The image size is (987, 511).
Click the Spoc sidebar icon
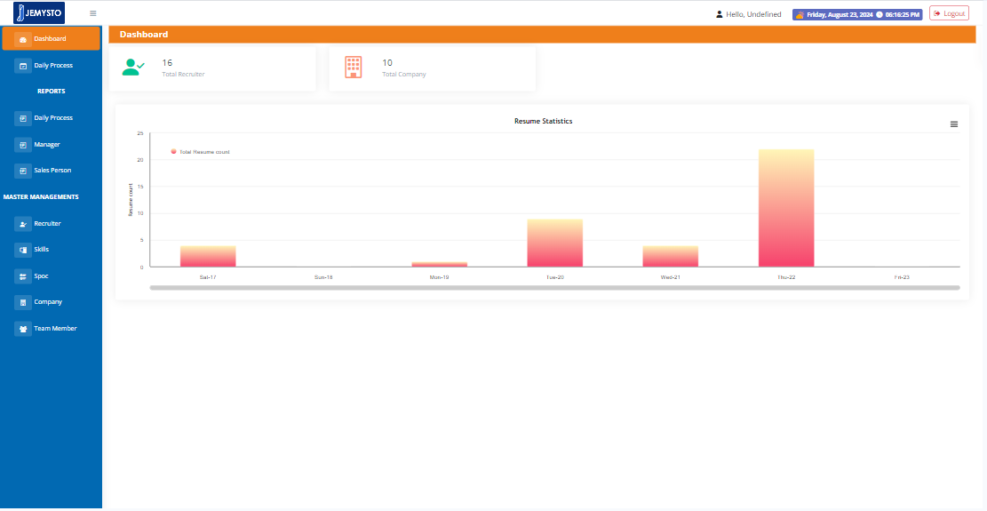point(23,276)
